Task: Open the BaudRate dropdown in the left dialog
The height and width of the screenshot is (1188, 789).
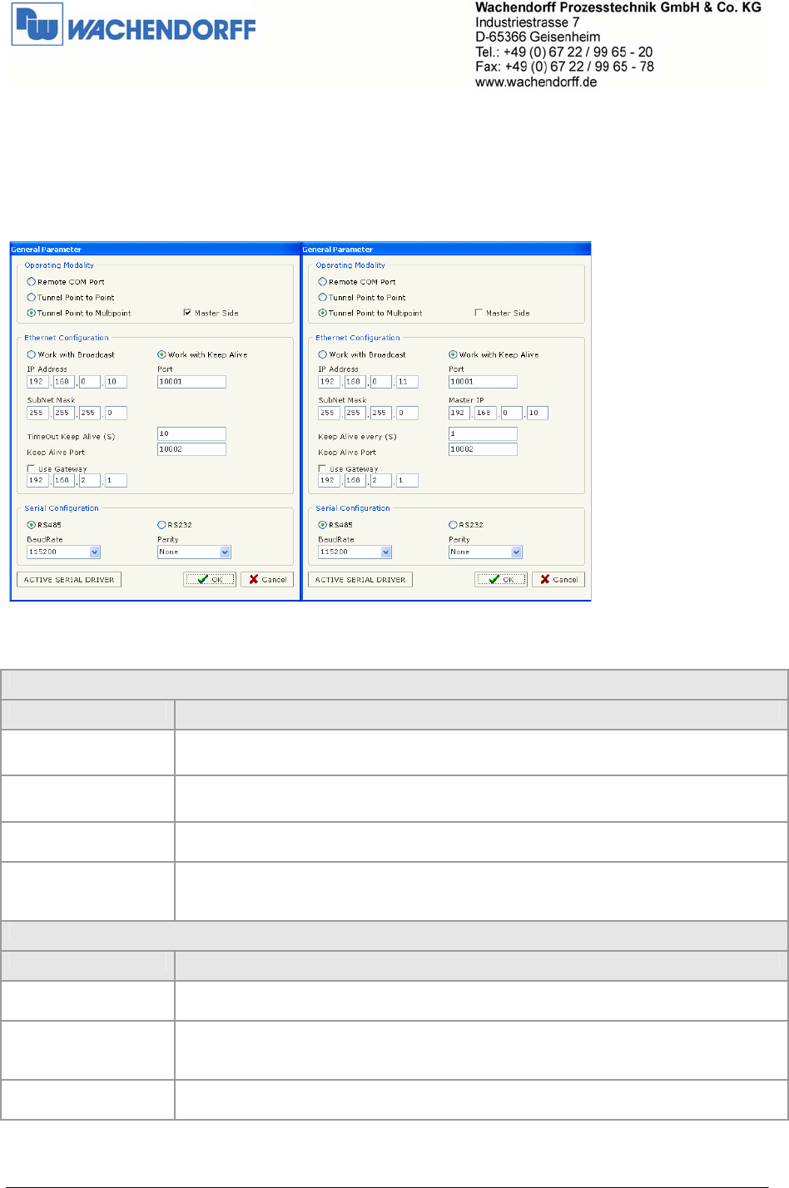Action: 95,552
